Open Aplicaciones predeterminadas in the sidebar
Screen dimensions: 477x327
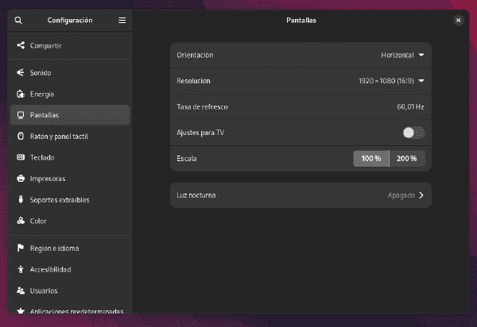70,310
